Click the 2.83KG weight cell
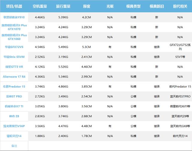The width and height of the screenshot is (192, 151). (x=40, y=116)
